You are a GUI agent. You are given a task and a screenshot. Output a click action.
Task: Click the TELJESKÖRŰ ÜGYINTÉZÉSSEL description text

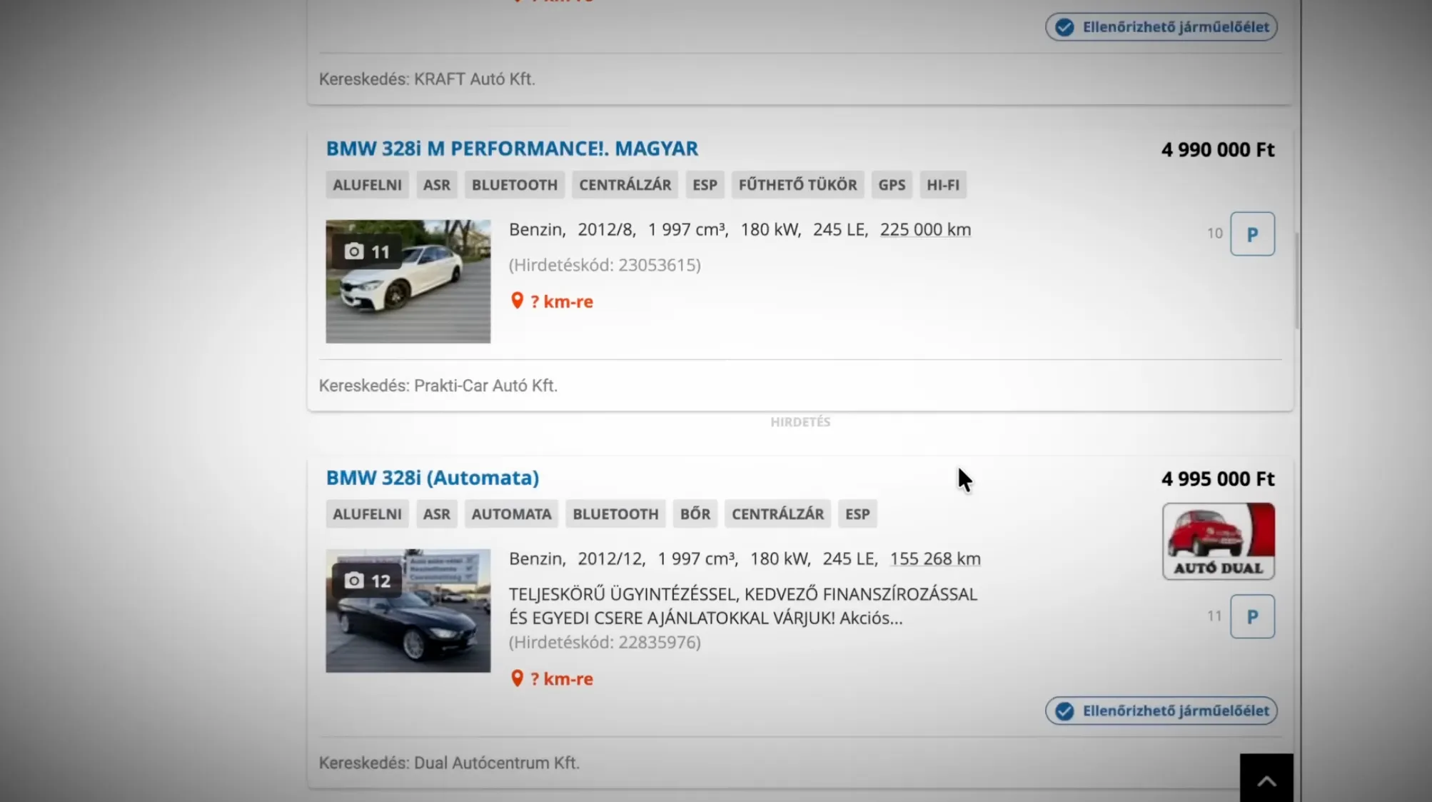tap(743, 606)
